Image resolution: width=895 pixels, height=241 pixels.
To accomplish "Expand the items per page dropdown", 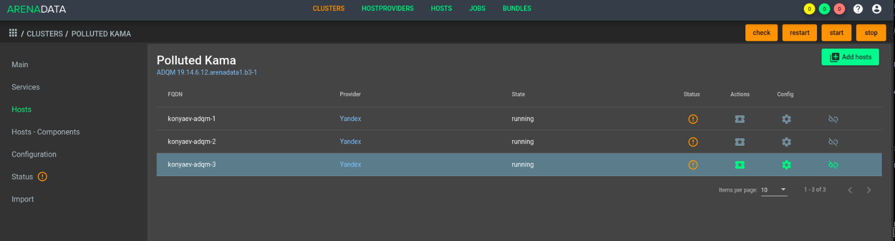I will [774, 190].
